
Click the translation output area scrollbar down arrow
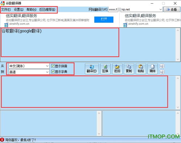click(178, 107)
